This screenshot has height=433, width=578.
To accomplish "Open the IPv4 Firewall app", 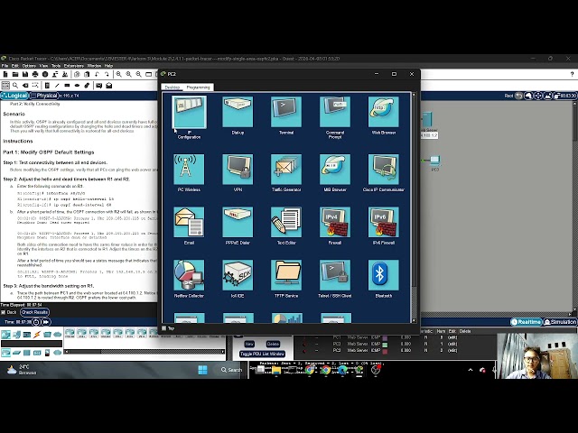I will point(335,222).
